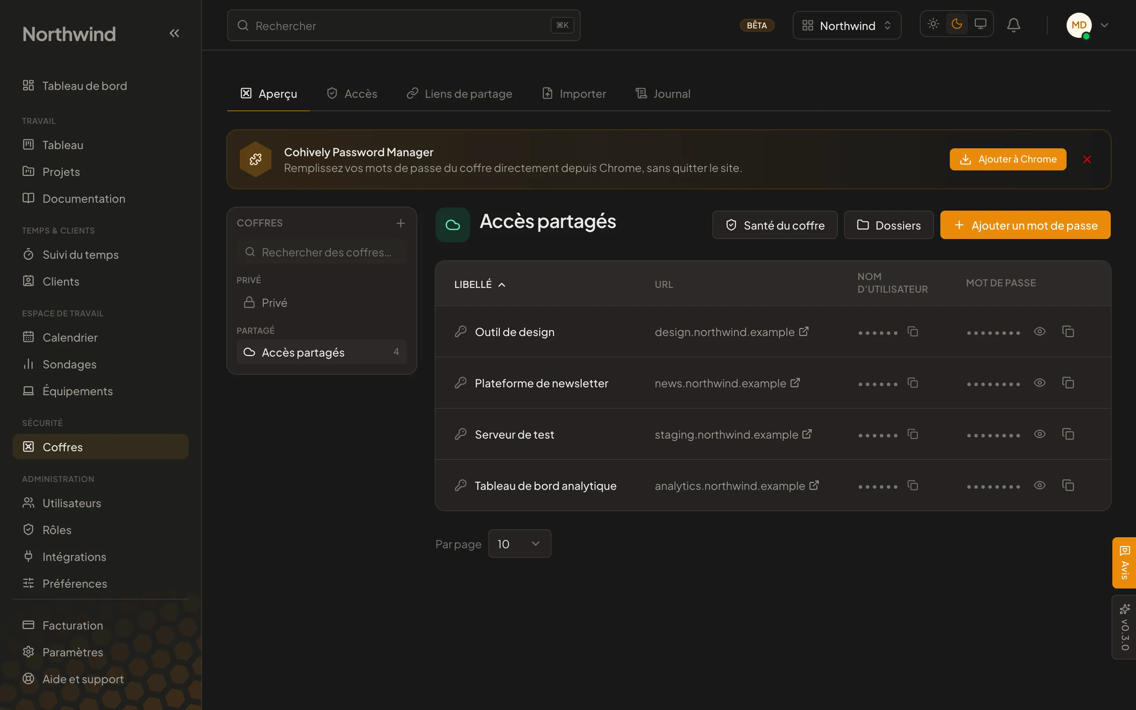This screenshot has height=710, width=1136.
Task: Copy username for Serveur de test
Action: 913,434
